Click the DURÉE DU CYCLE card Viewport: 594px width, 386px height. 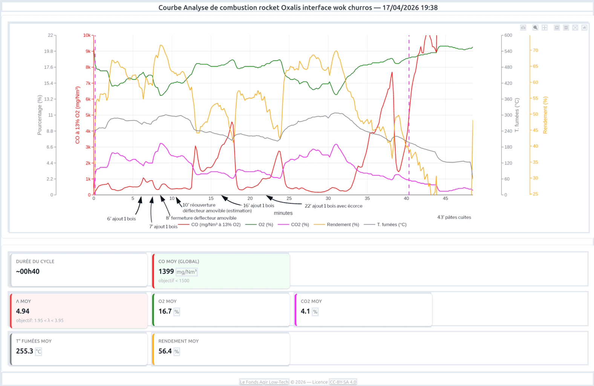click(x=79, y=270)
